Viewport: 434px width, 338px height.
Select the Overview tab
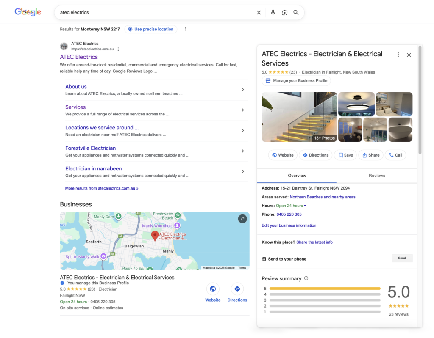coord(297,175)
